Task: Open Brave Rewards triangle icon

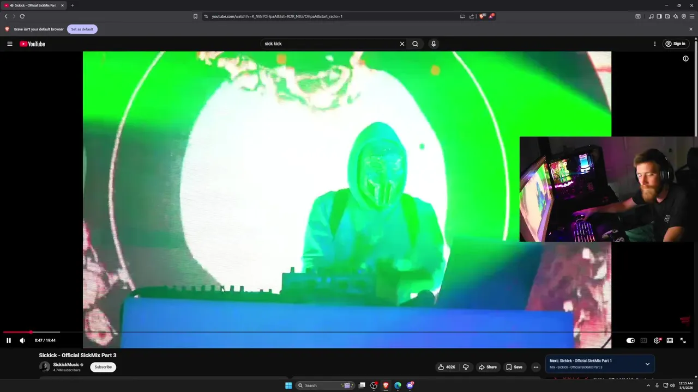Action: coord(491,16)
